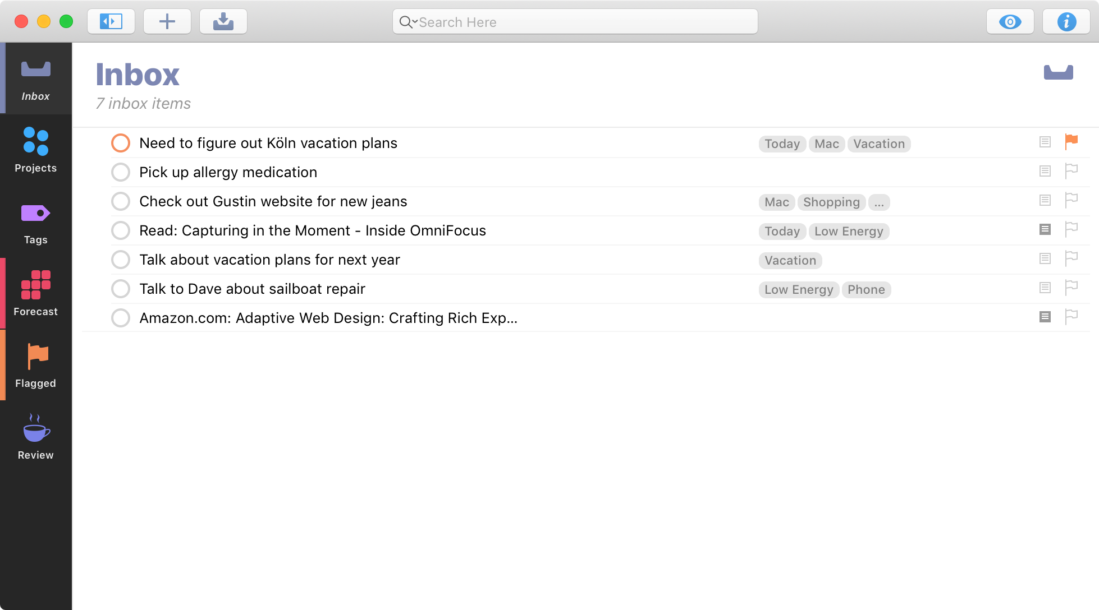1099x610 pixels.
Task: Switch to the Projects perspective
Action: 35,150
